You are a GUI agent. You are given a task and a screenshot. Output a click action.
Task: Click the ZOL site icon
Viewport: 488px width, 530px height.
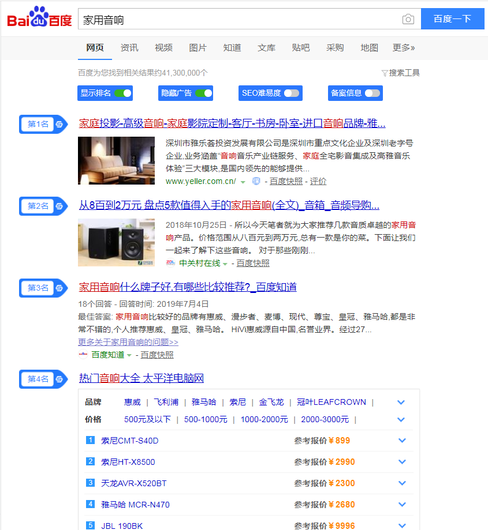click(170, 263)
